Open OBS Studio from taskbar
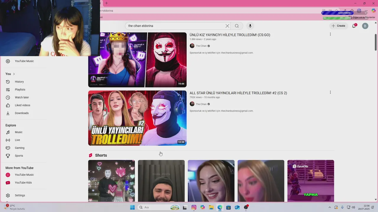The width and height of the screenshot is (378, 212). click(x=246, y=207)
